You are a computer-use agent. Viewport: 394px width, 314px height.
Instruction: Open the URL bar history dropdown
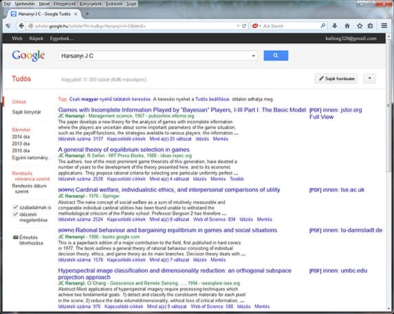[238, 26]
